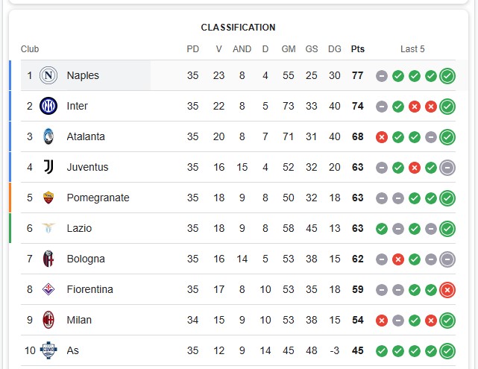Click the Last 5 column header
The width and height of the screenshot is (478, 369).
(x=412, y=49)
